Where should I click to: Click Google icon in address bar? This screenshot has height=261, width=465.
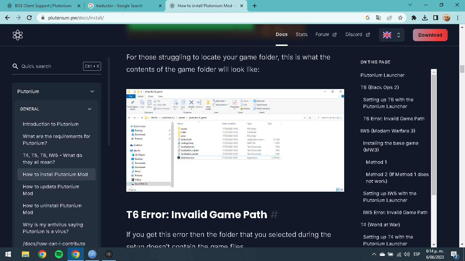[368, 18]
